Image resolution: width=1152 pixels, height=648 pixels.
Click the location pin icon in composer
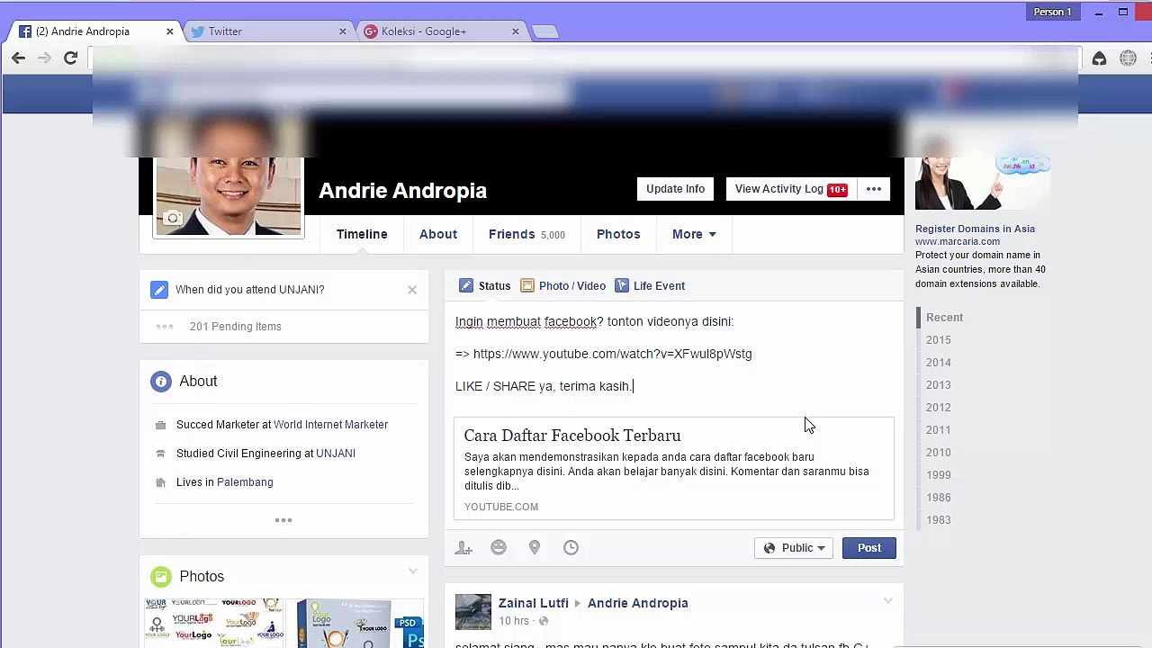tap(535, 547)
